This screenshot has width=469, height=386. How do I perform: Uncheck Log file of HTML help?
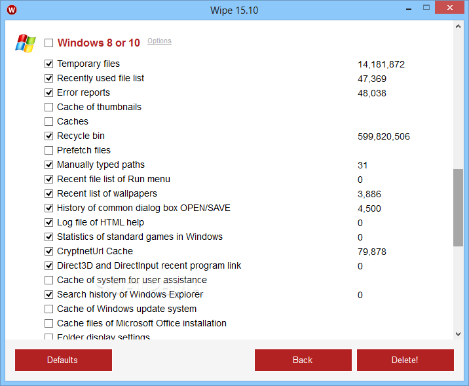(48, 222)
